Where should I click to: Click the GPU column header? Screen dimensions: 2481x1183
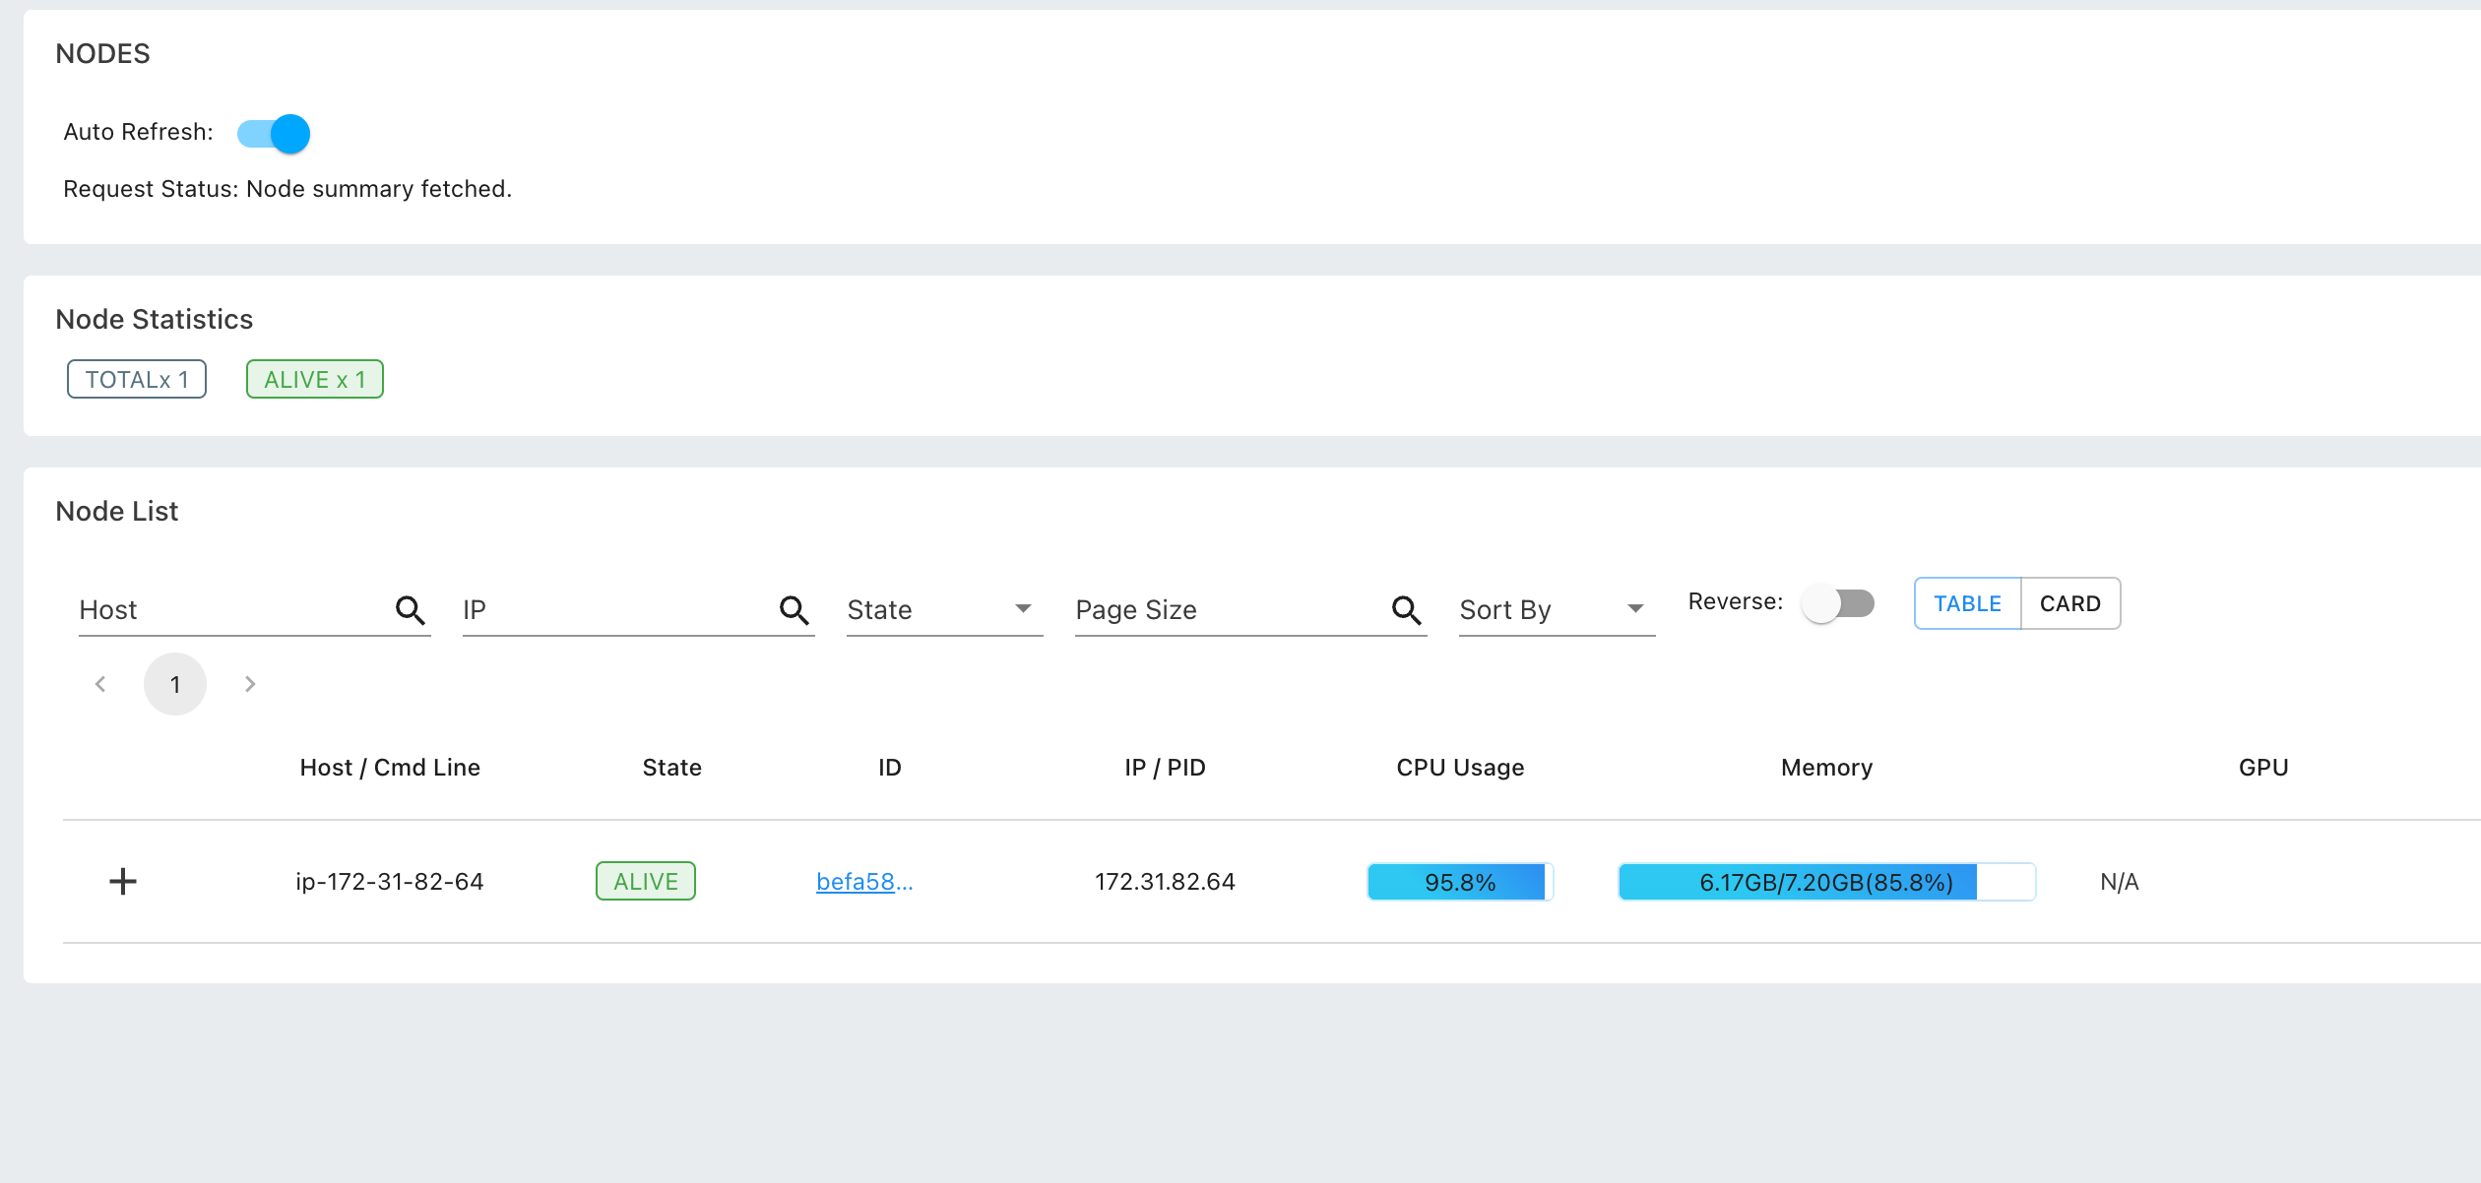coord(2263,768)
